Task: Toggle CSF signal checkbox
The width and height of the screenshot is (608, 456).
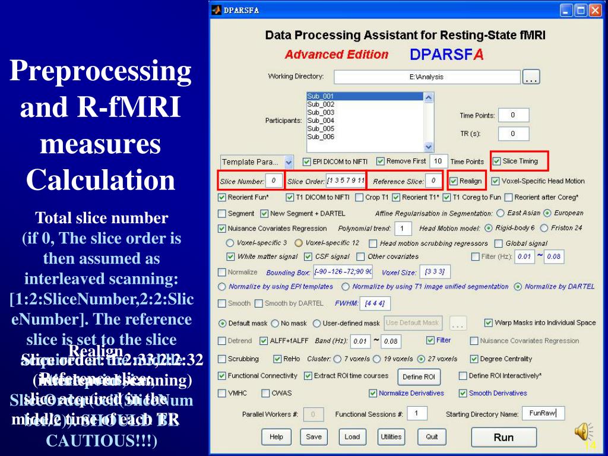Action: pos(308,256)
